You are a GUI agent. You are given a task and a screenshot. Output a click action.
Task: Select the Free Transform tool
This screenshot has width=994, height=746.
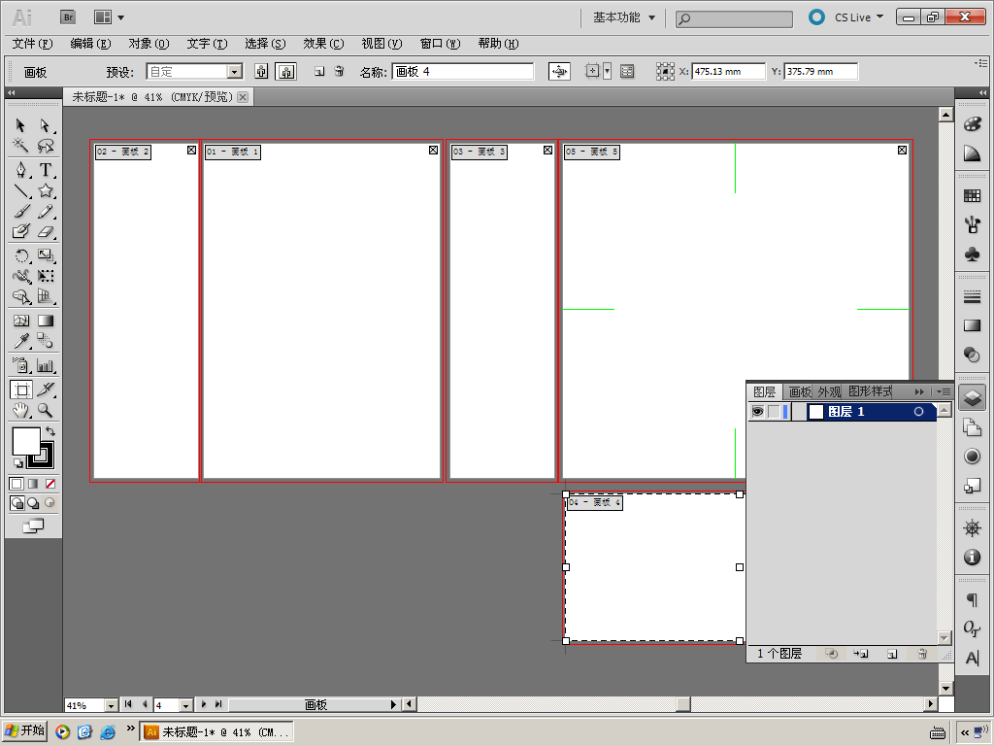(45, 276)
